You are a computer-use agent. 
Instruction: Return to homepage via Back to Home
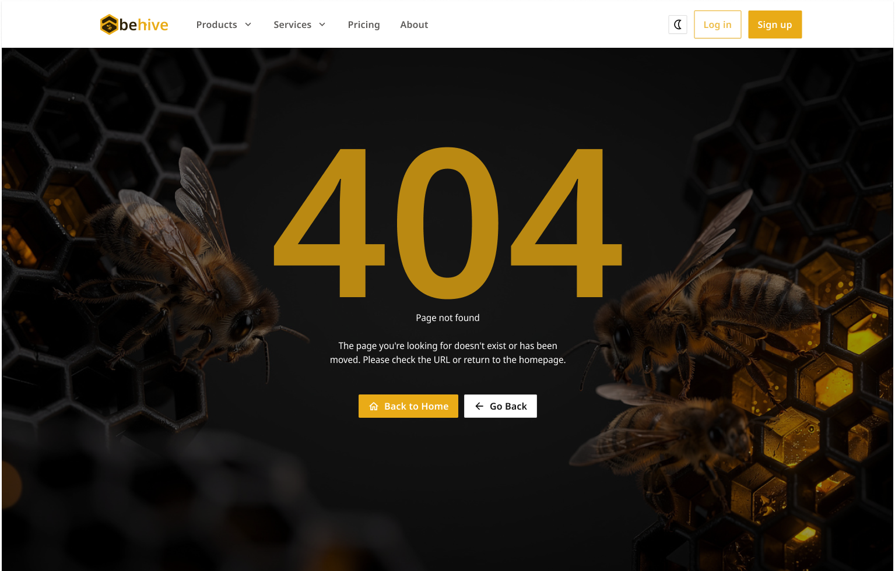tap(408, 406)
